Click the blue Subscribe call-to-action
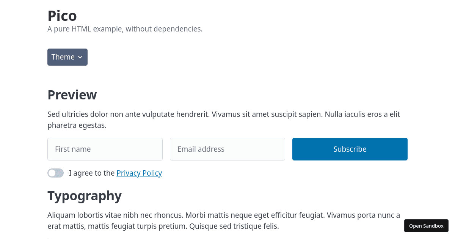The height and width of the screenshot is (239, 455). tap(350, 149)
